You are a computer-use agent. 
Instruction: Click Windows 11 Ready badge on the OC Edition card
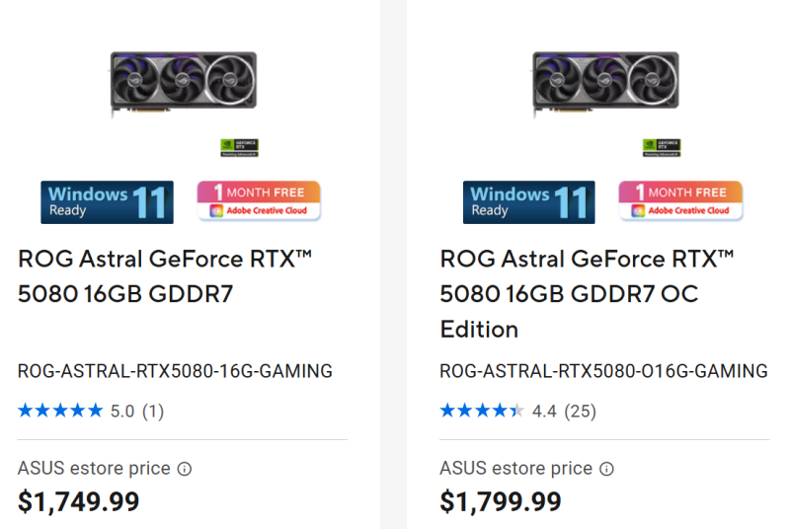(529, 201)
